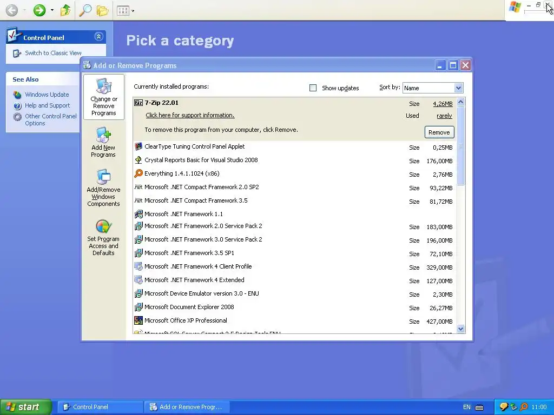Click the speech balloon tray icon
The height and width of the screenshot is (415, 554).
pyautogui.click(x=504, y=407)
